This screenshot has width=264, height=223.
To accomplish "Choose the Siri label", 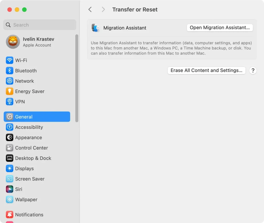I will [19, 189].
